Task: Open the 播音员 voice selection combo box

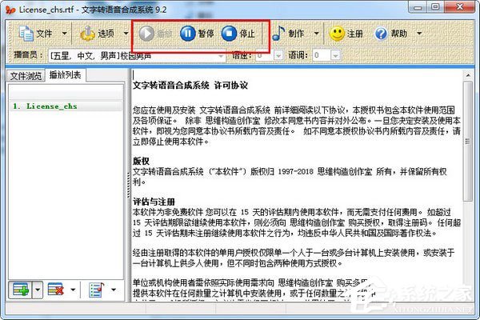Action: tap(137, 56)
